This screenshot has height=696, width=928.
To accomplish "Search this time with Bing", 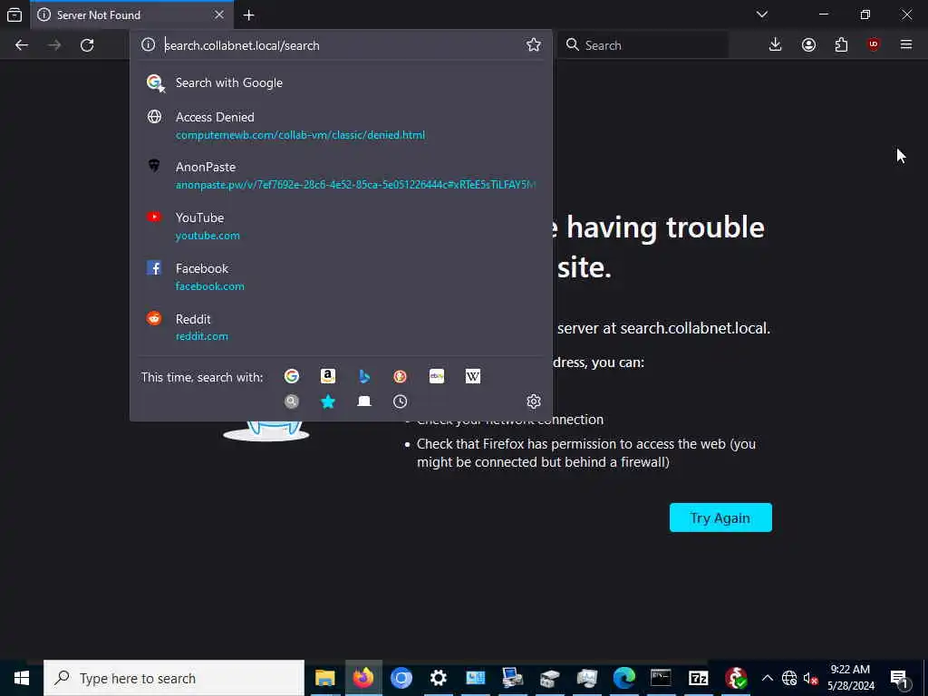I will click(364, 376).
